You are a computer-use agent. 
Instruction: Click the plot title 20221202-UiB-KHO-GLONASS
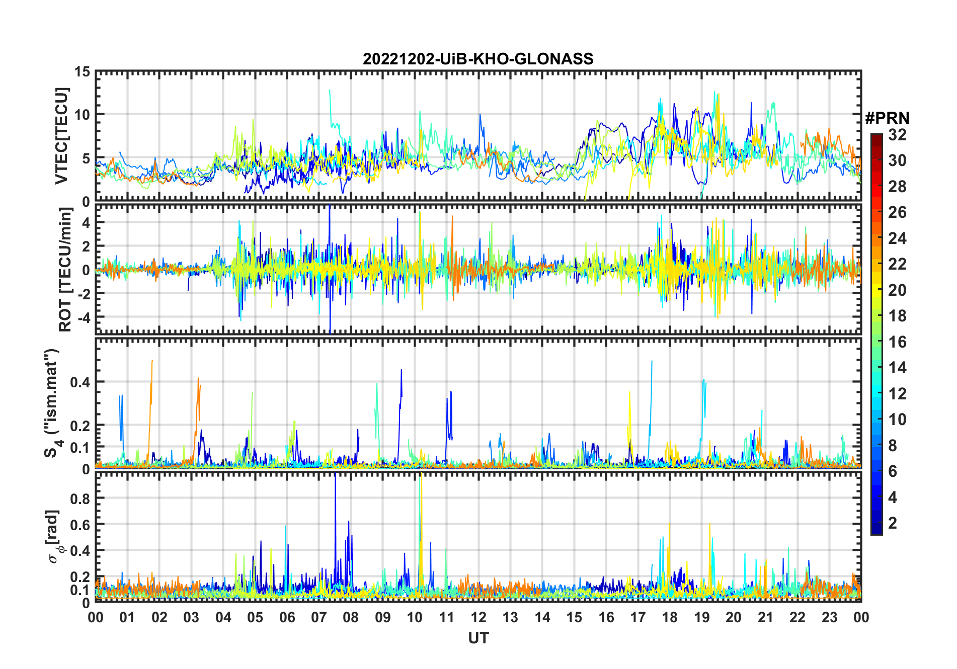pyautogui.click(x=478, y=59)
